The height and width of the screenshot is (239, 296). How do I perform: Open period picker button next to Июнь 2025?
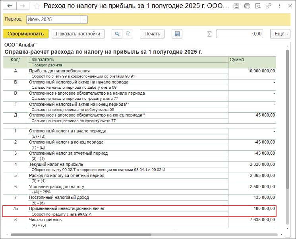(84, 19)
